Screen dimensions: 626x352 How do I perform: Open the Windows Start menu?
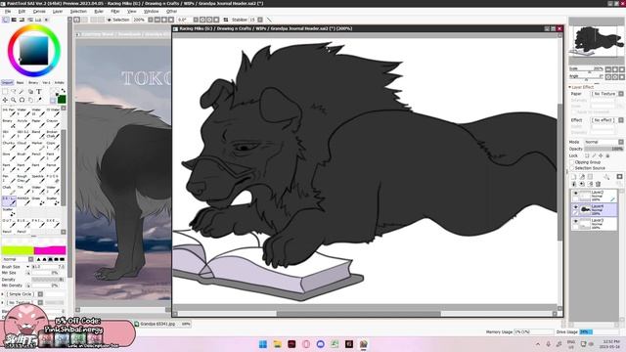[263, 344]
